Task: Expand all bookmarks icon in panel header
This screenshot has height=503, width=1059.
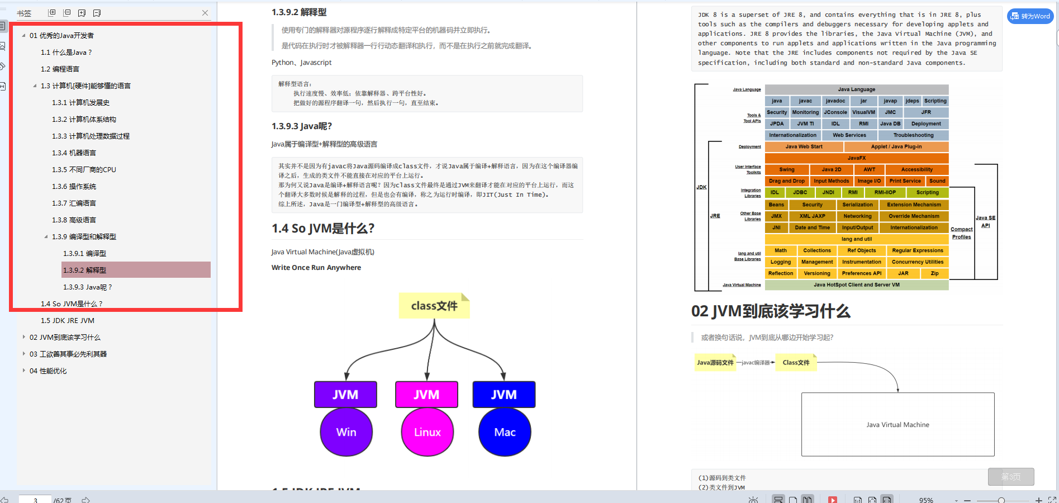Action: (x=52, y=13)
